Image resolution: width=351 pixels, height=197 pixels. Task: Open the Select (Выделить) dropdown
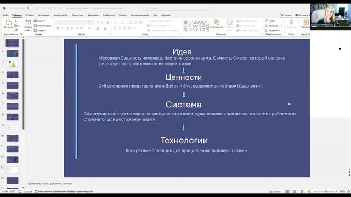point(273,31)
